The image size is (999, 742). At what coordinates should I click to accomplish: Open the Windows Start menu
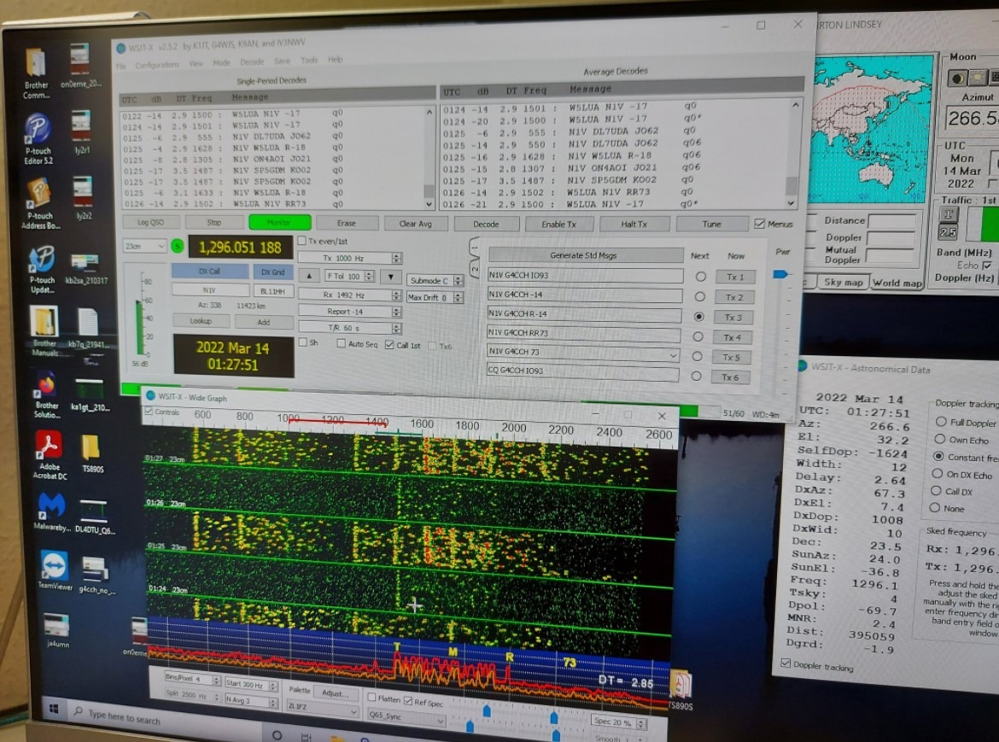(x=54, y=708)
